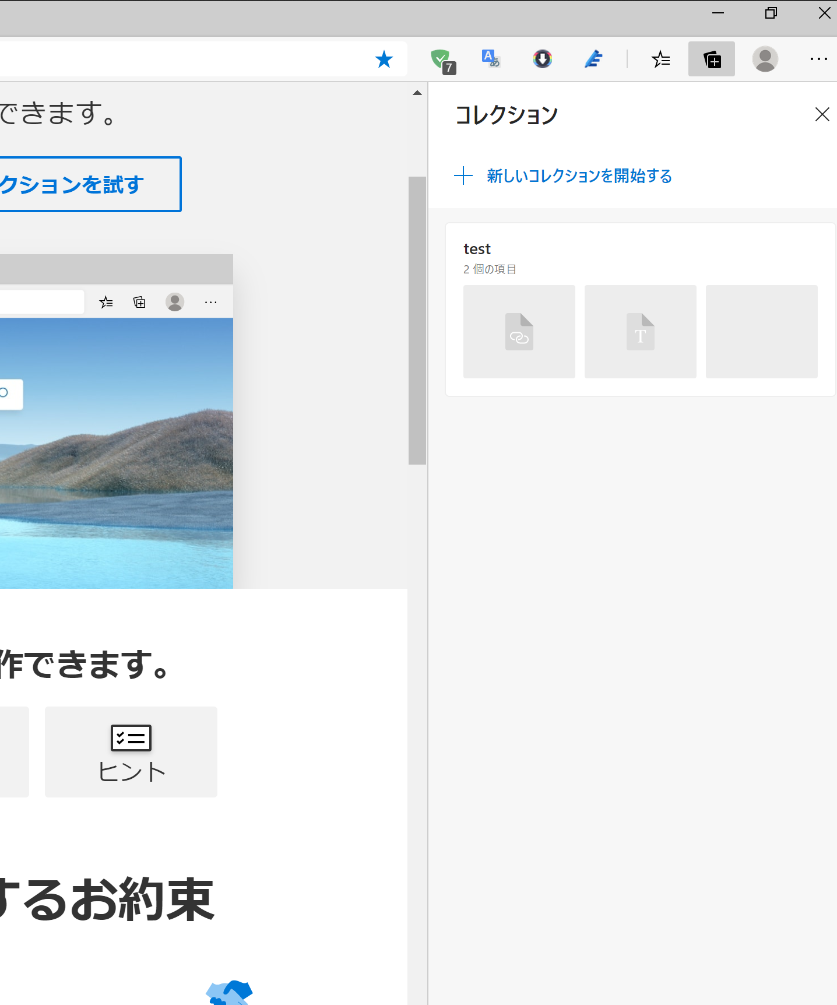Click the 作できます。 heading text
The image size is (837, 1005).
(x=85, y=664)
